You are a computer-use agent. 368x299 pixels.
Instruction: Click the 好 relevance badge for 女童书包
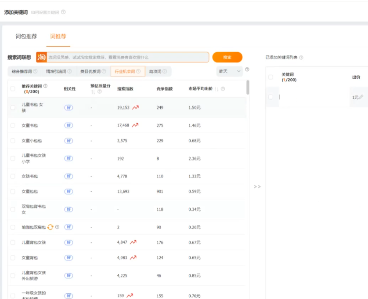[x=69, y=125]
